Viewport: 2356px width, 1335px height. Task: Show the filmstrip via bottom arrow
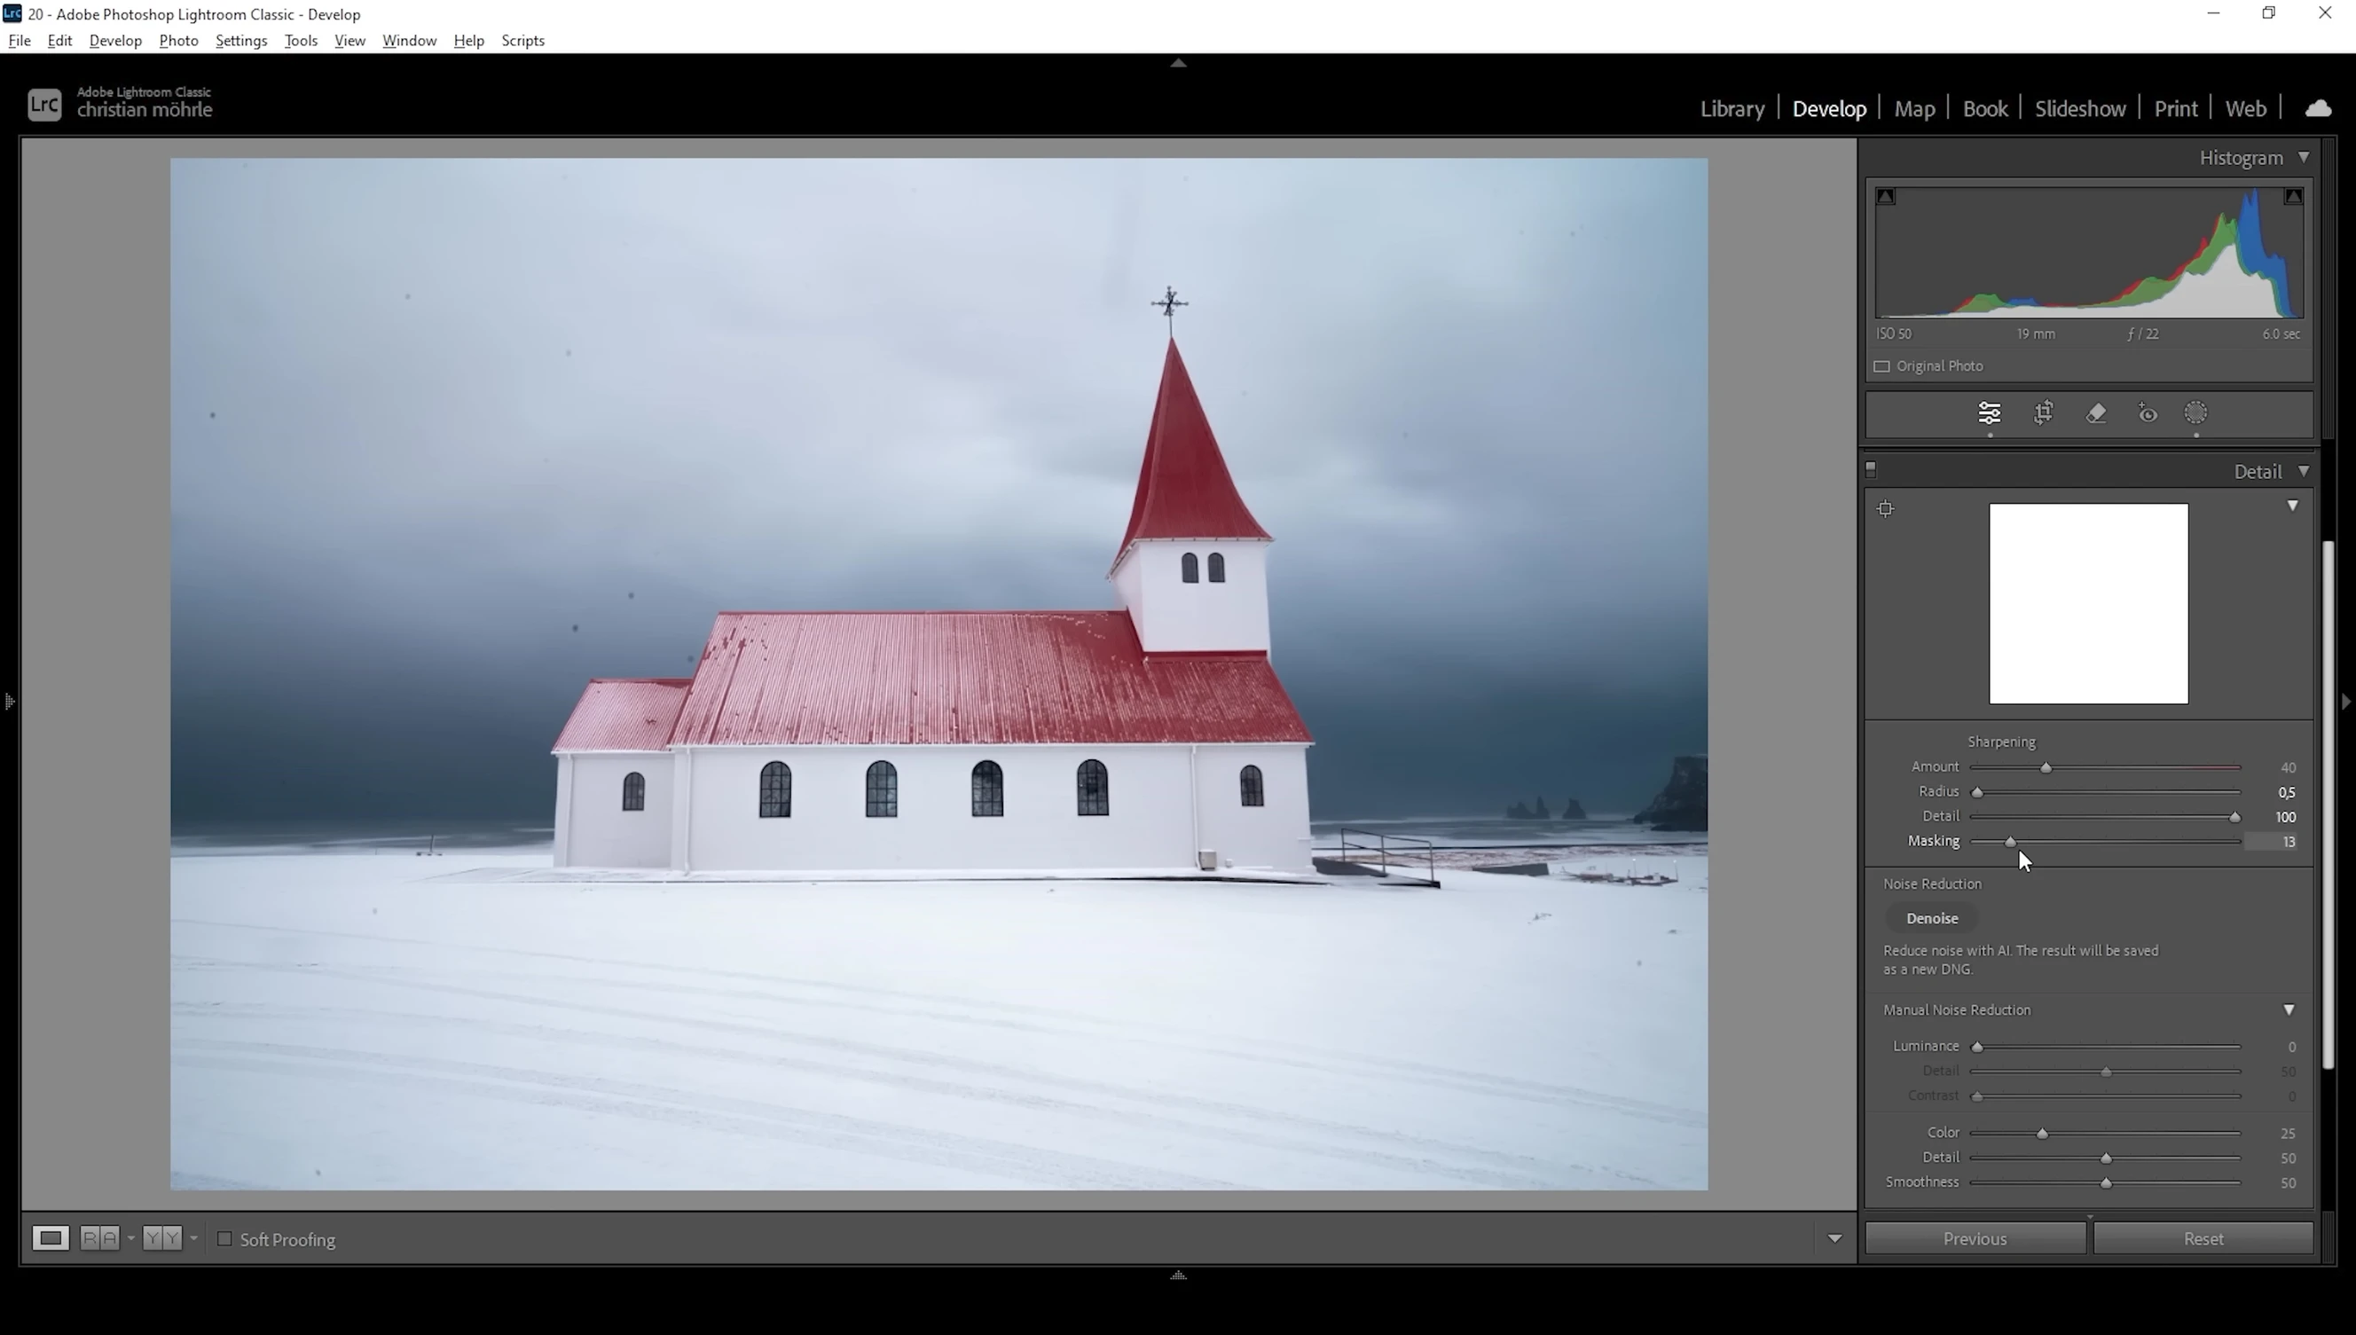[x=1178, y=1276]
